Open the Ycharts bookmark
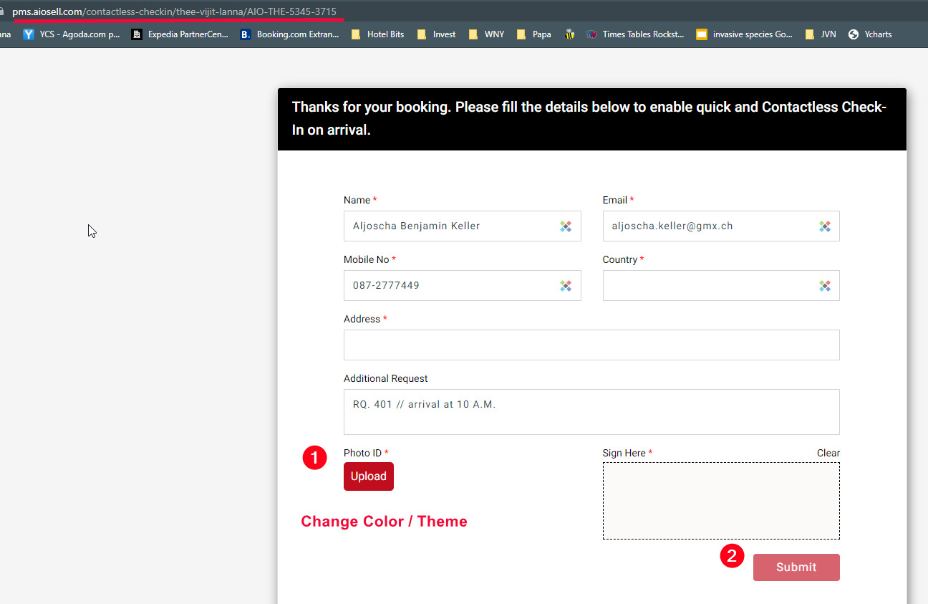This screenshot has width=928, height=604. click(x=869, y=34)
